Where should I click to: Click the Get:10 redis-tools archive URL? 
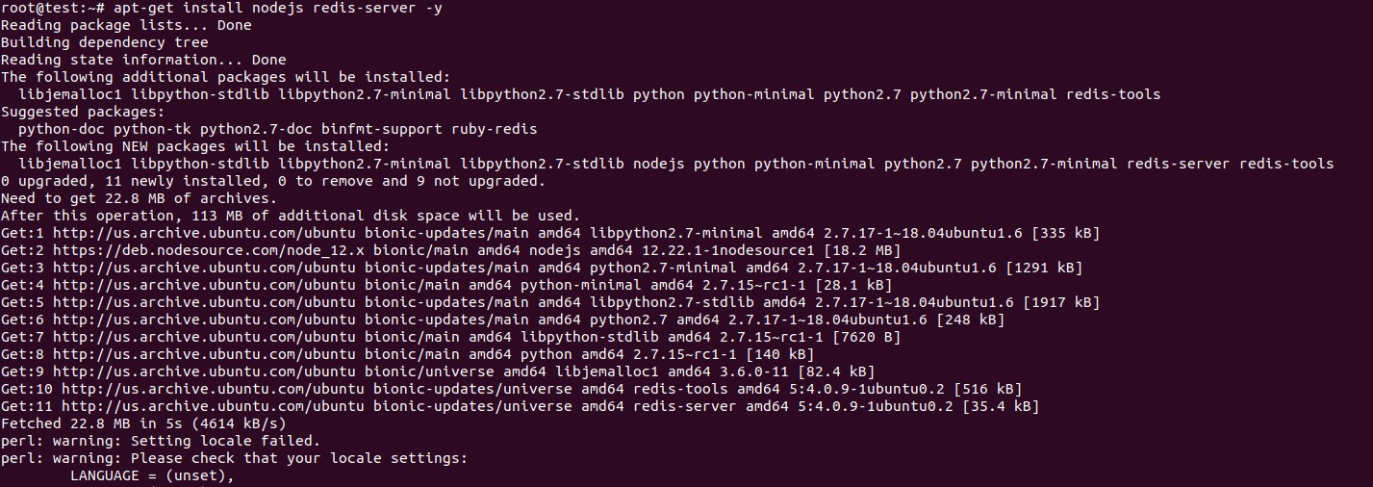click(x=213, y=389)
